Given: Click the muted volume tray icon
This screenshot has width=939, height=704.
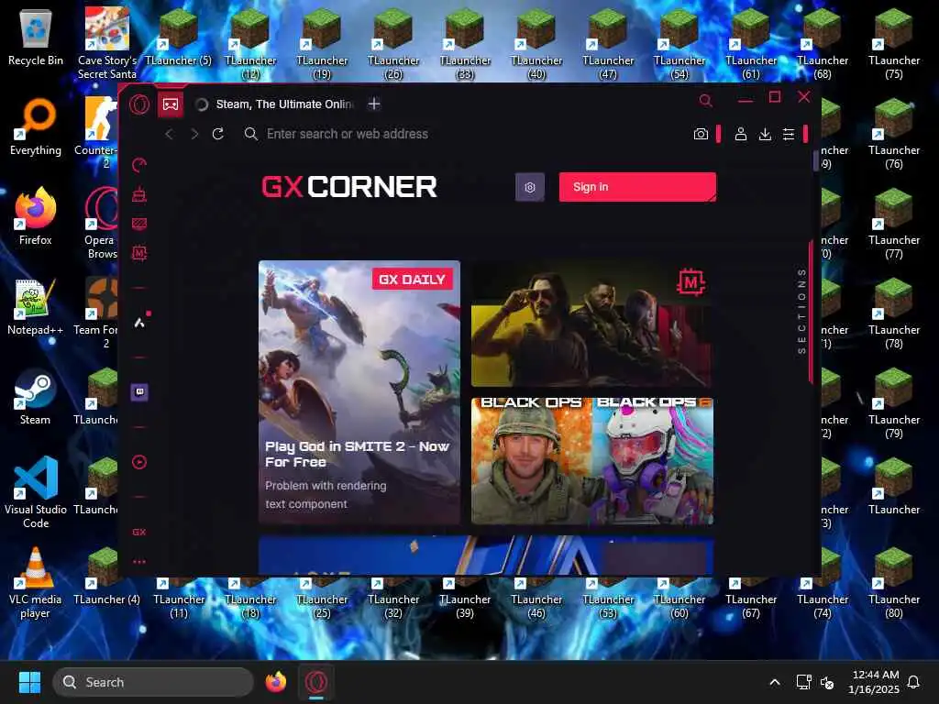Looking at the screenshot, I should click(827, 682).
